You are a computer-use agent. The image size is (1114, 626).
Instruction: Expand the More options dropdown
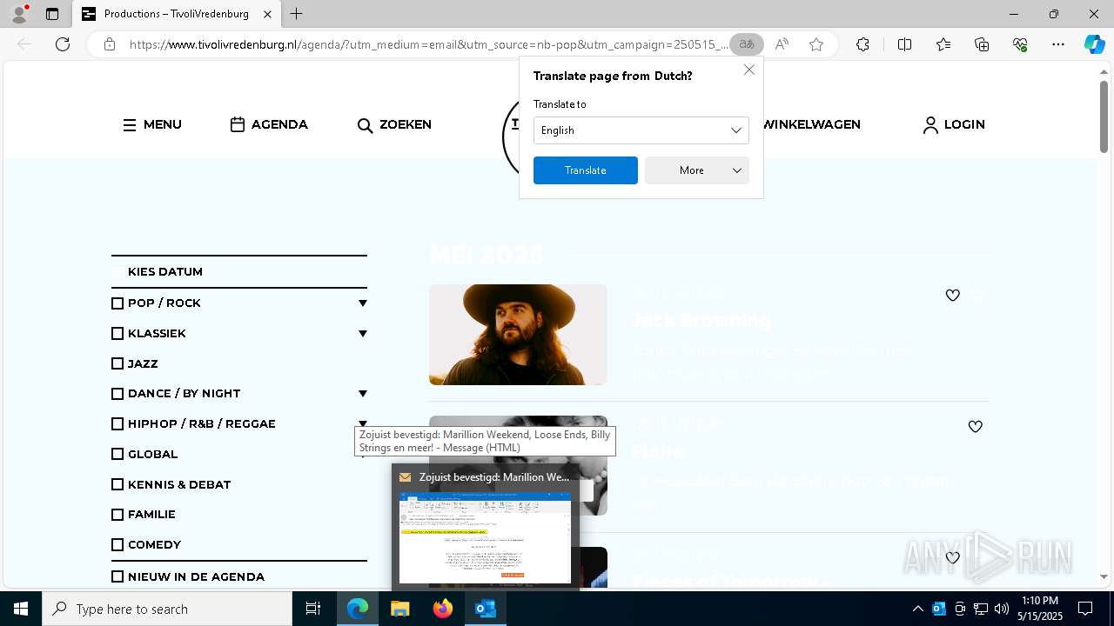pos(696,170)
